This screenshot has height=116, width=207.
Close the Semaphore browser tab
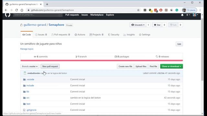point(41,4)
